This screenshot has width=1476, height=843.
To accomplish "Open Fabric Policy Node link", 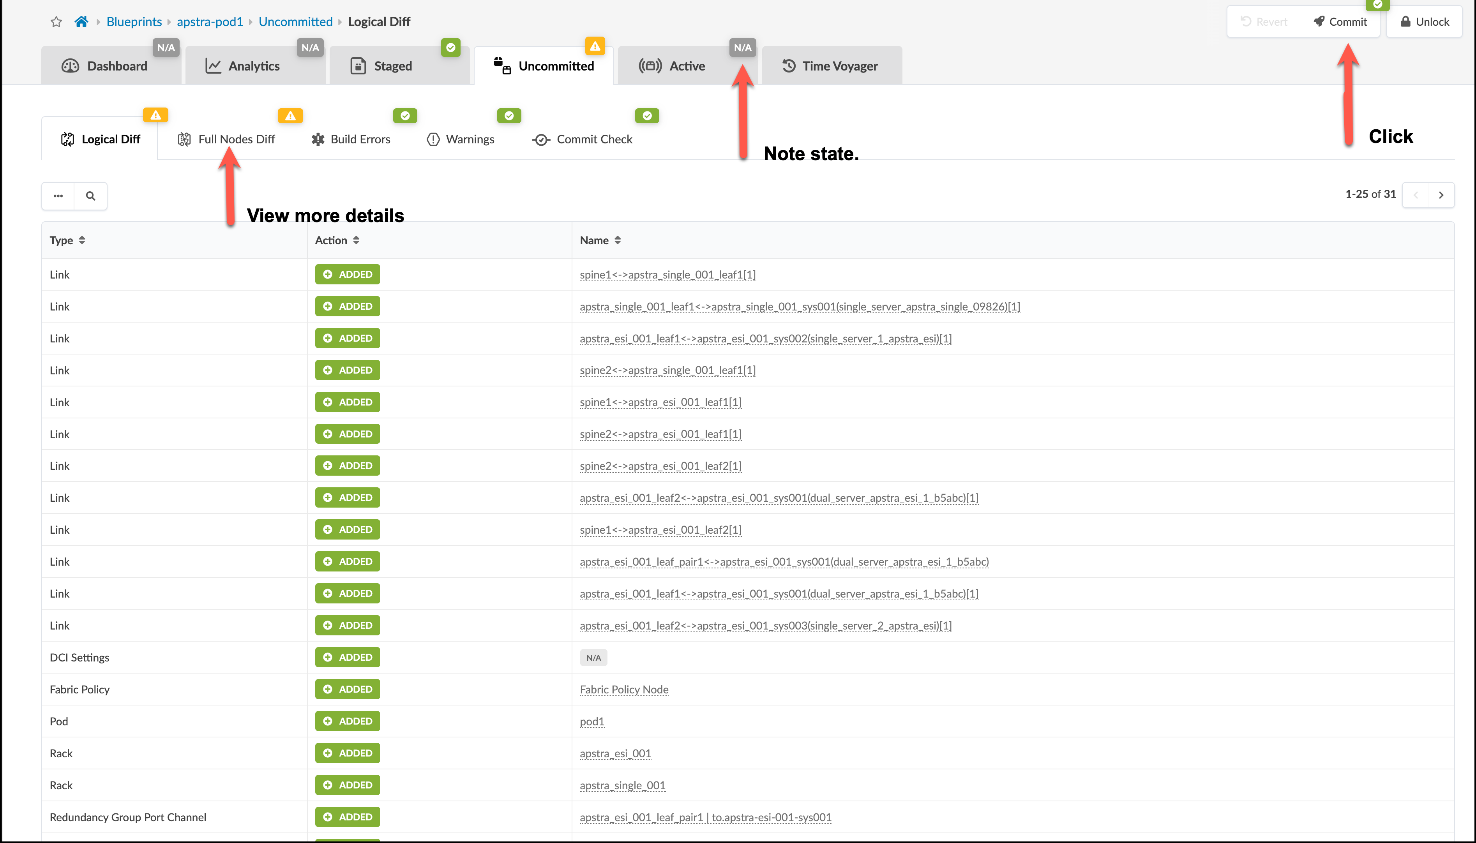I will point(624,690).
